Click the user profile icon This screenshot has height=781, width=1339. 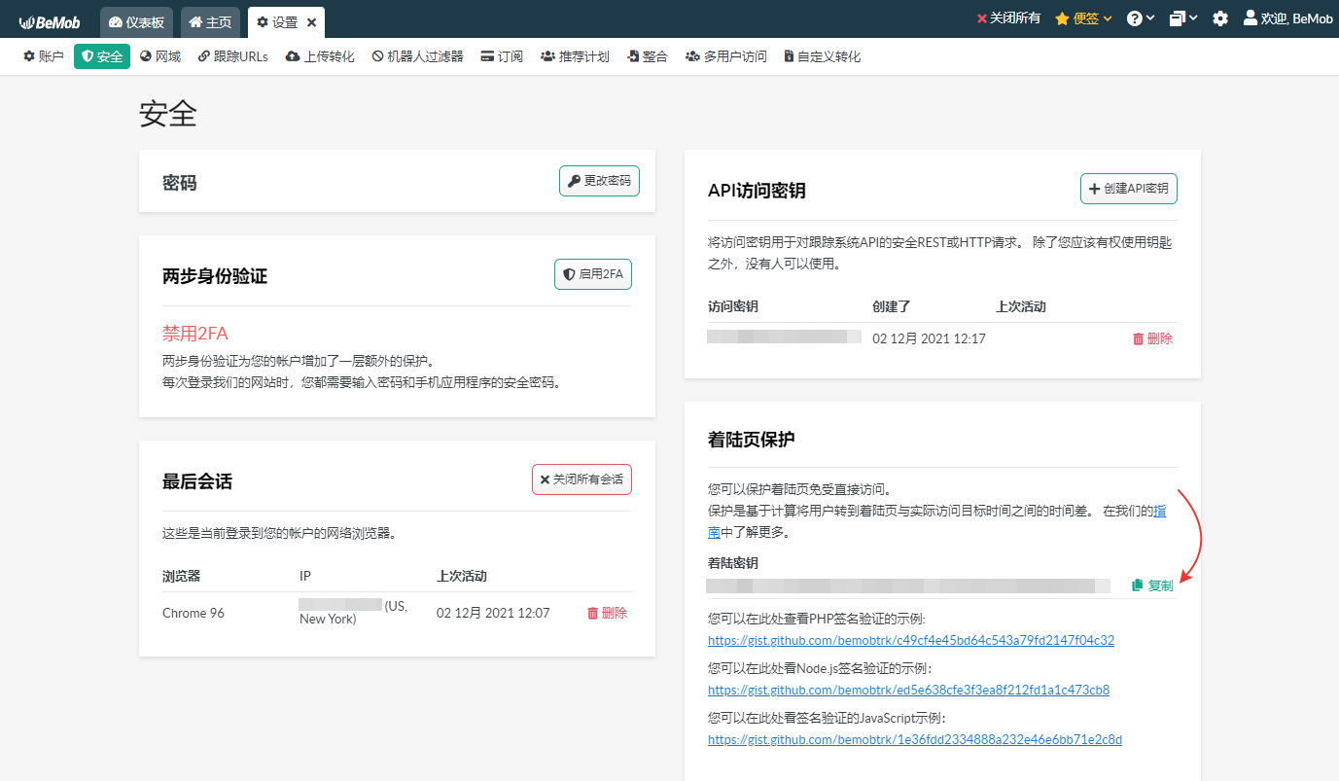[x=1251, y=18]
